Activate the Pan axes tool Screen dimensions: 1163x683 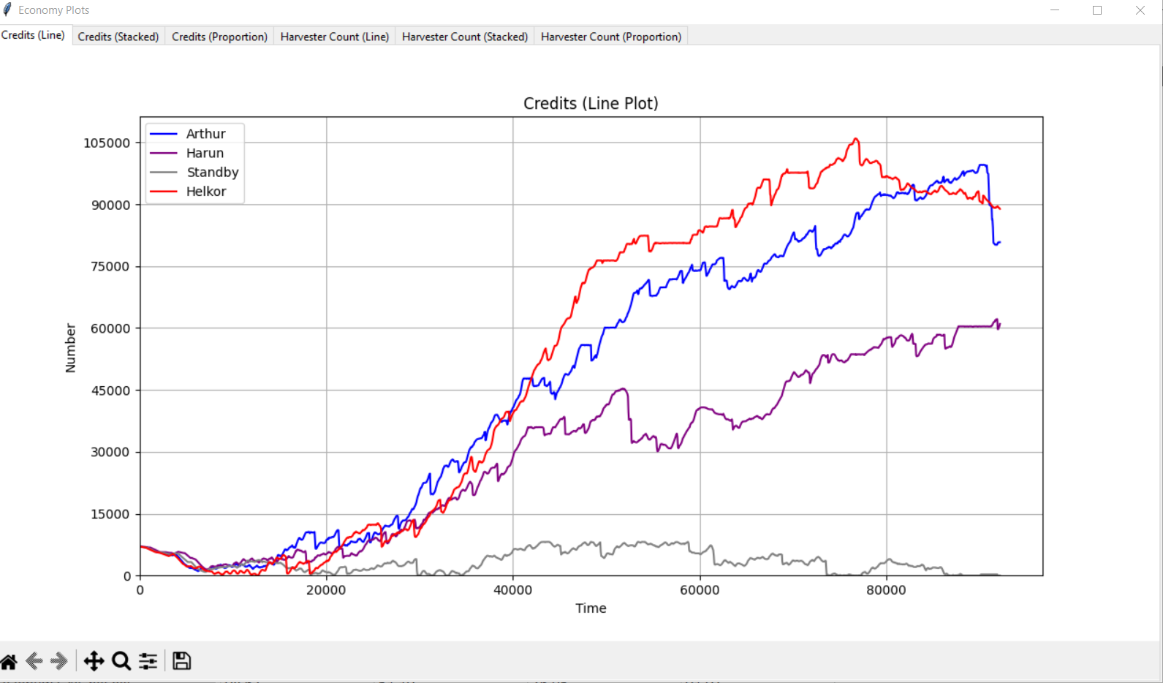click(x=94, y=662)
